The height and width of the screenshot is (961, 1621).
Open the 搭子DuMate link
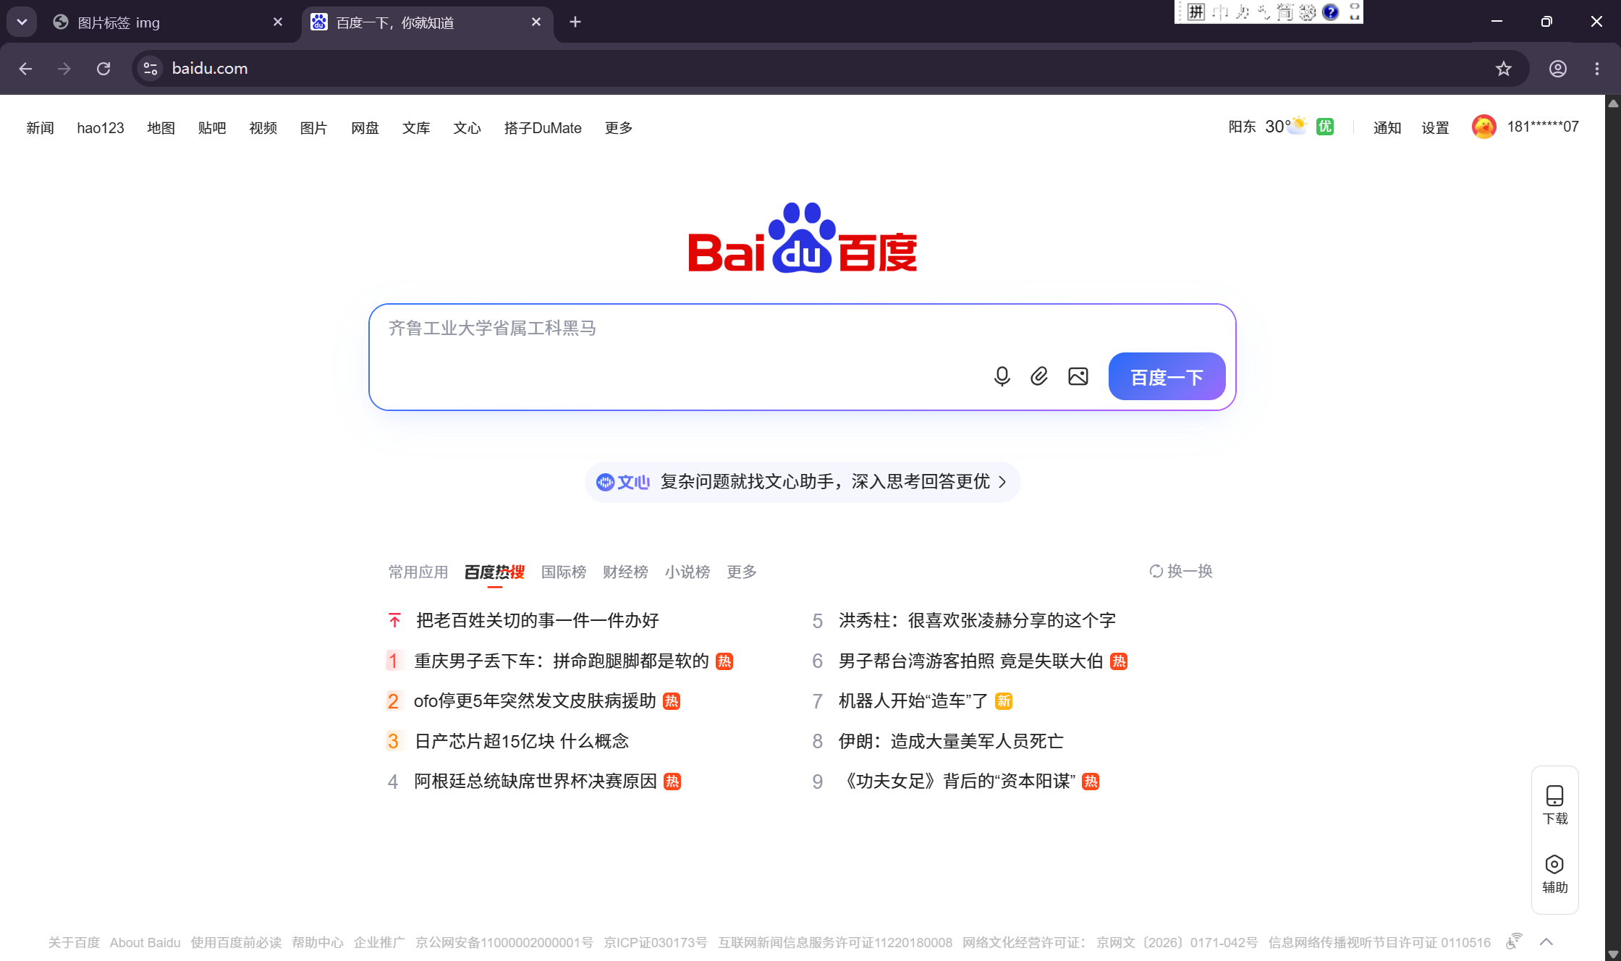543,128
